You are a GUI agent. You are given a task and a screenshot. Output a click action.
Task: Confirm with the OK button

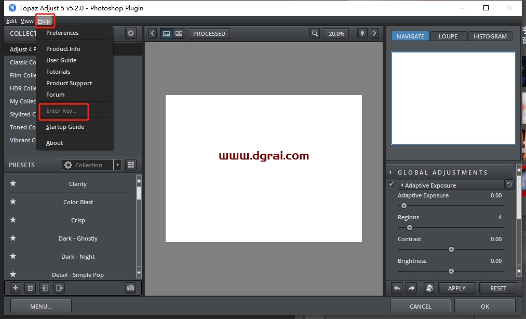click(x=485, y=306)
